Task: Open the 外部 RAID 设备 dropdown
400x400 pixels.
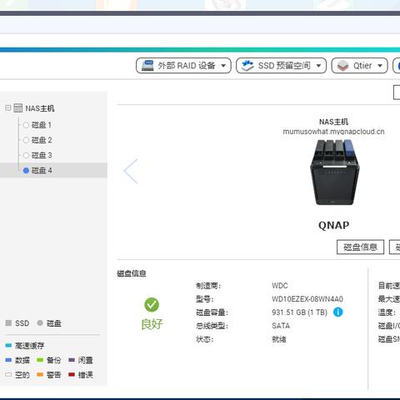Action: click(x=183, y=66)
